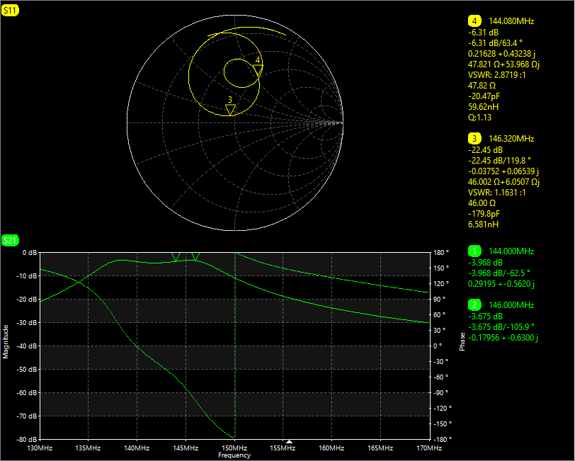The height and width of the screenshot is (461, 575).
Task: Click the green S21 trace badge
Action: click(9, 241)
